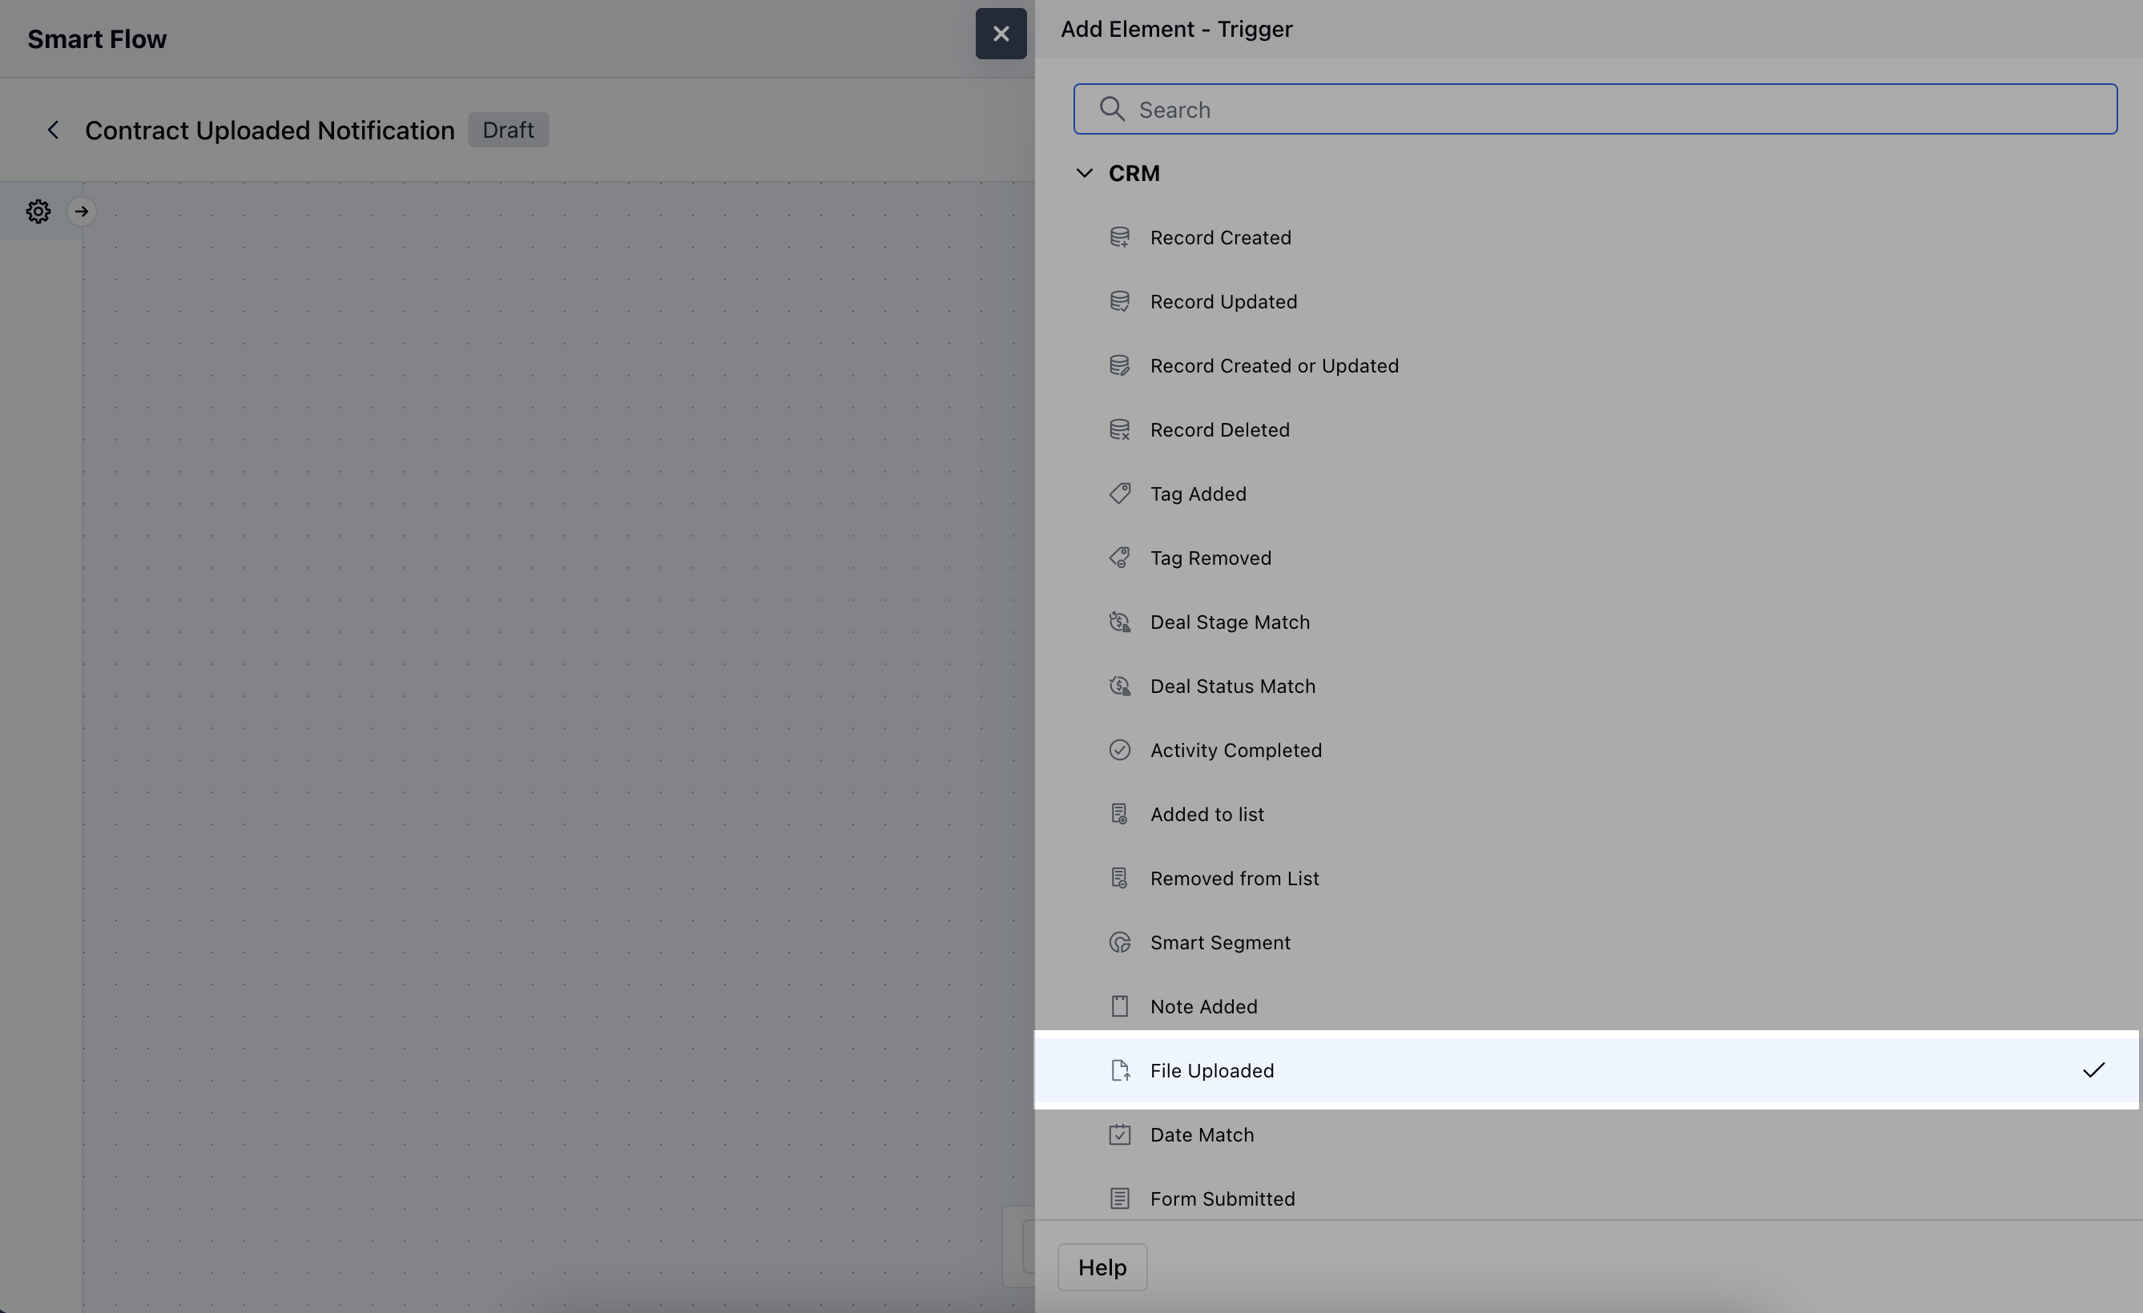2143x1313 pixels.
Task: Click the Smart Segment icon
Action: click(x=1119, y=943)
